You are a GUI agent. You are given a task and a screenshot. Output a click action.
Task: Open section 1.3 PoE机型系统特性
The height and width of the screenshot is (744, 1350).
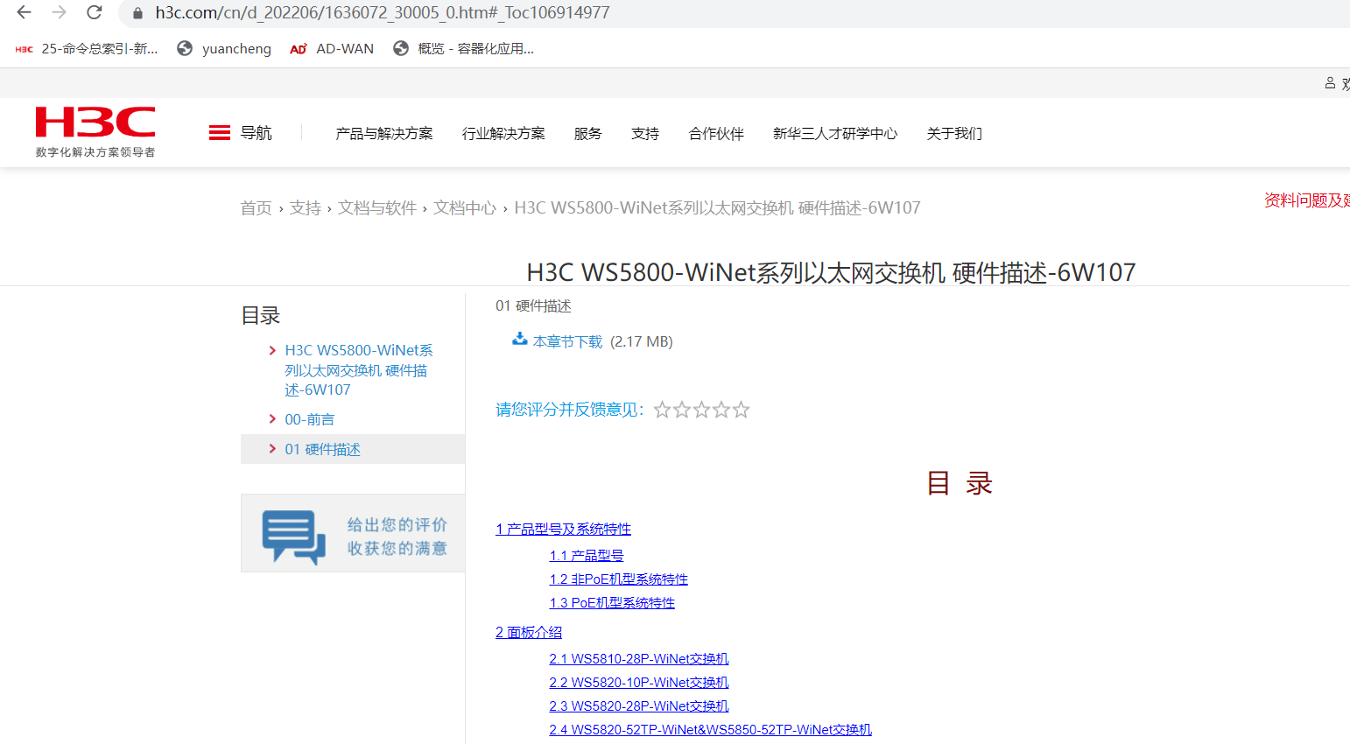(612, 603)
